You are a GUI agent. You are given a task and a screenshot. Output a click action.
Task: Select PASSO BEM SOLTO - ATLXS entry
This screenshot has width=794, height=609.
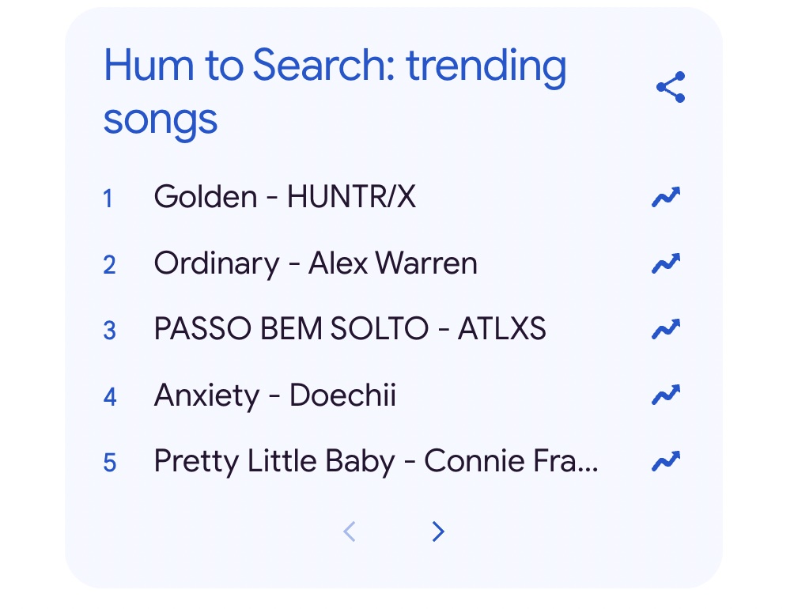[350, 329]
